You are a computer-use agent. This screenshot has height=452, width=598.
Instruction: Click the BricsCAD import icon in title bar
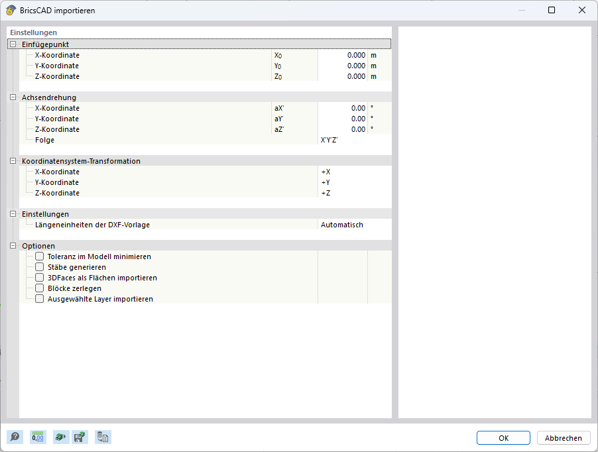(x=9, y=10)
